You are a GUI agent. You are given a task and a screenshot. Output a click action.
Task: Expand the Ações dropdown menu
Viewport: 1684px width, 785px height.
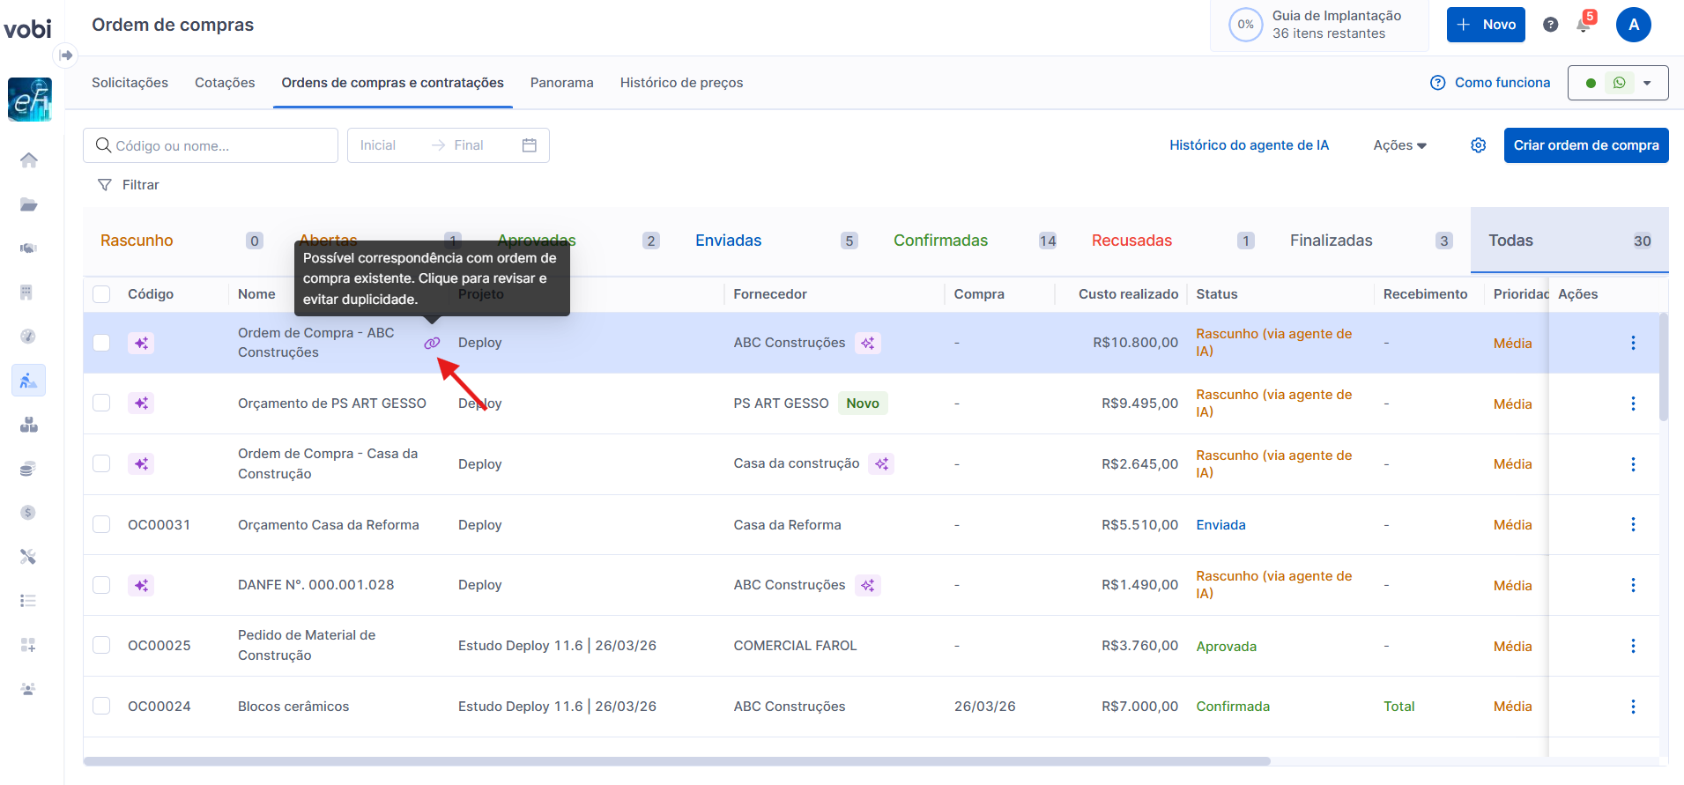pyautogui.click(x=1399, y=145)
